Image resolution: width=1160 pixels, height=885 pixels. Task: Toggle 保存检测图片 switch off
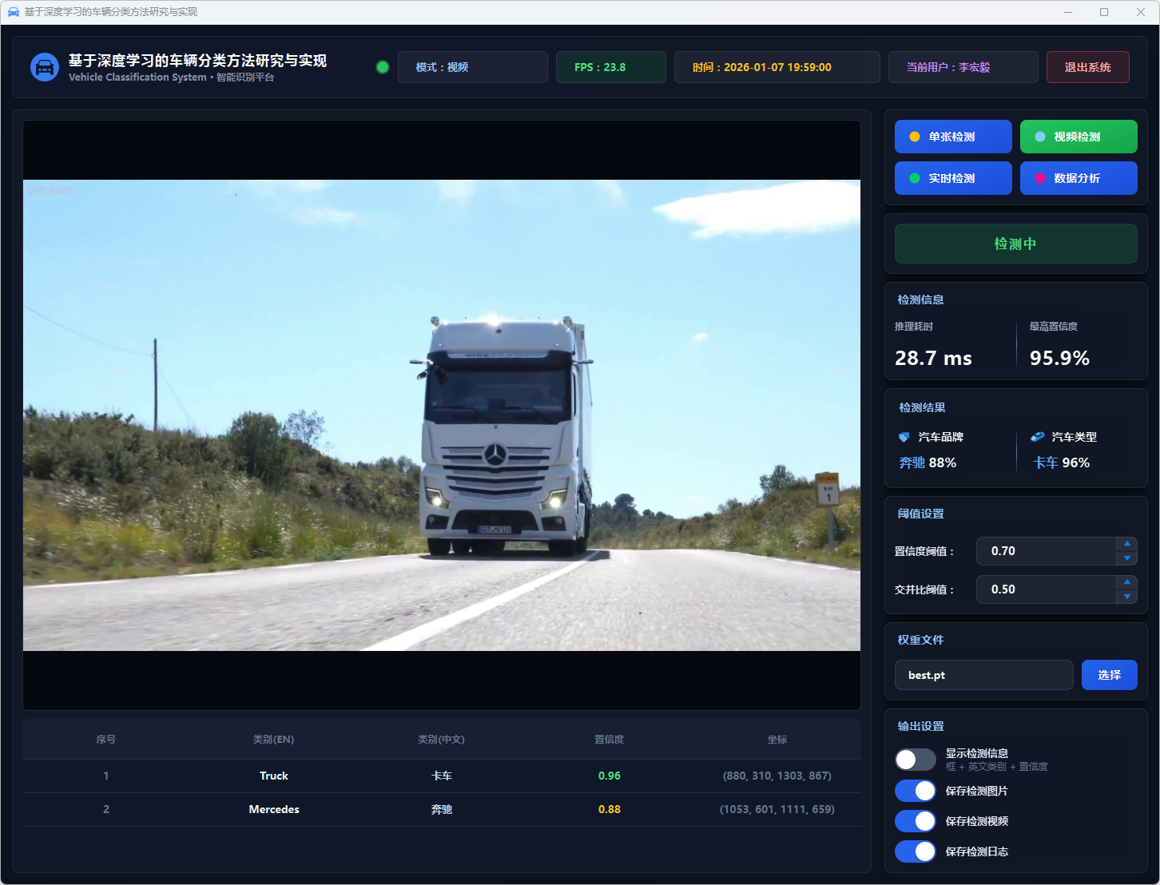pyautogui.click(x=916, y=791)
